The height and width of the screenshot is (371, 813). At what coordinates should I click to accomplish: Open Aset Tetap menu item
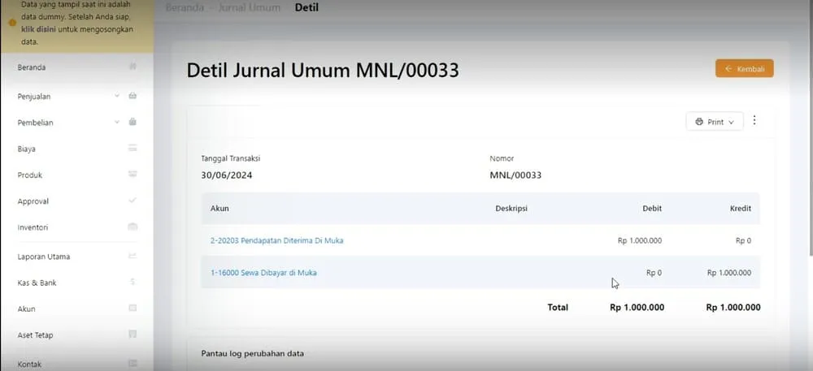(x=35, y=335)
